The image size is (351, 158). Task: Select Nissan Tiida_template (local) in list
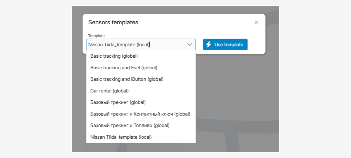click(121, 137)
